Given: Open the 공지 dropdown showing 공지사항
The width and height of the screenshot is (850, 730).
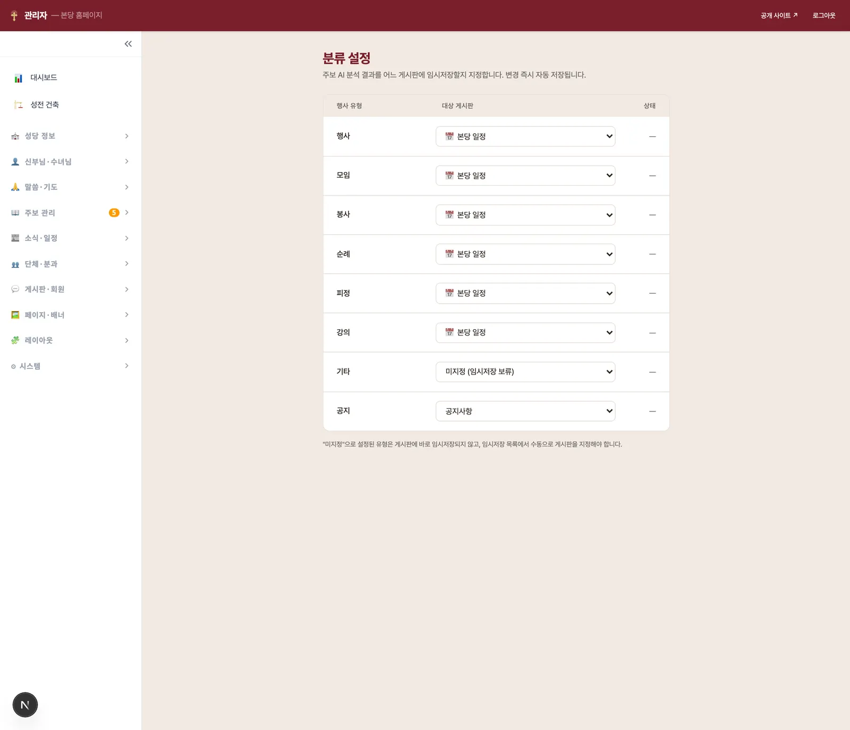Looking at the screenshot, I should pos(525,411).
